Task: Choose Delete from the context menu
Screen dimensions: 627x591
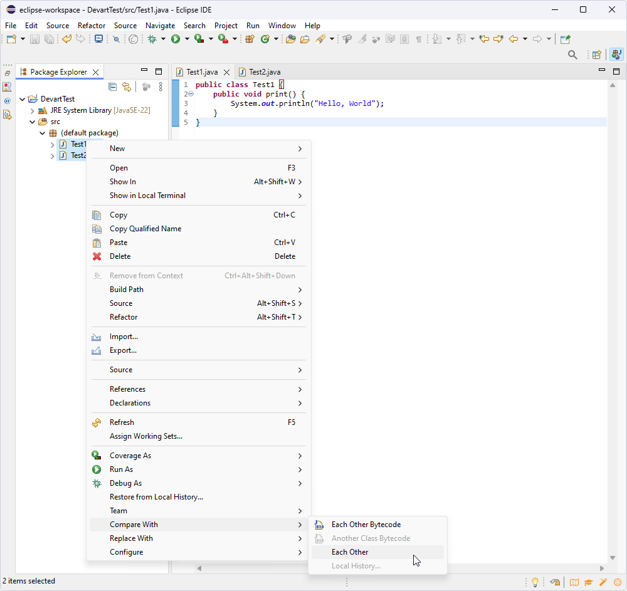Action: tap(198, 256)
